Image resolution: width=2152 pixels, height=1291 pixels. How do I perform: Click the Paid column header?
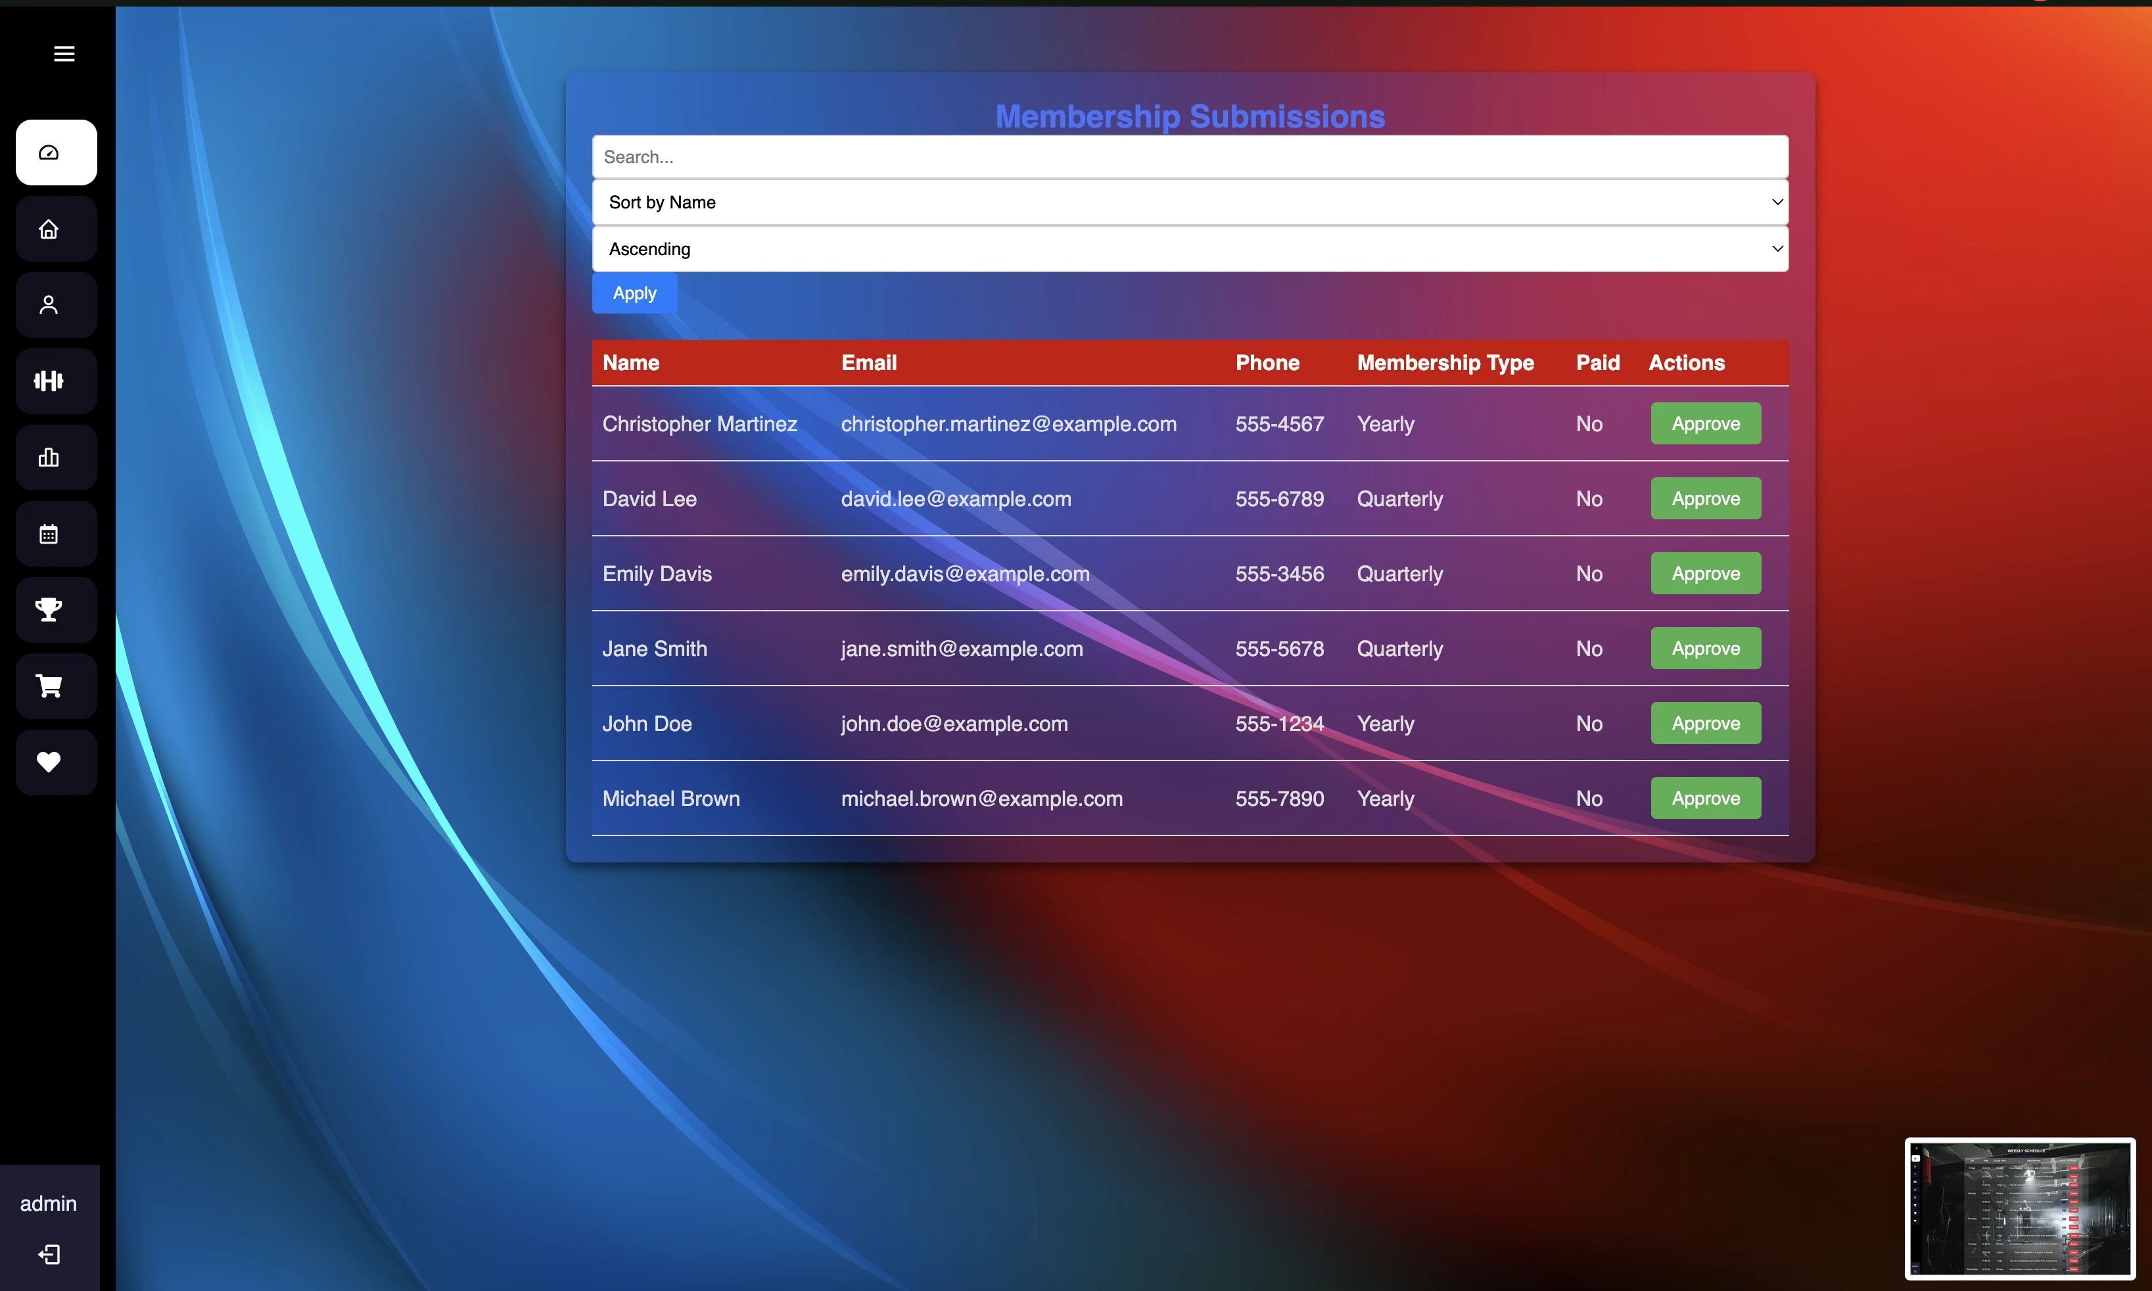pos(1598,363)
